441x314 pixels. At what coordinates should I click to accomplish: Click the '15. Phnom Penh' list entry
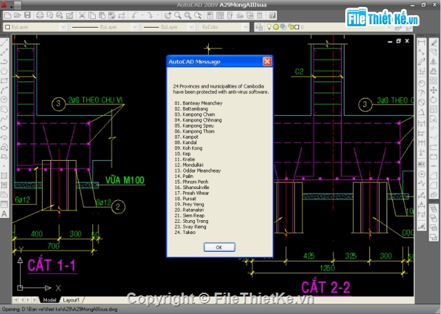click(x=192, y=181)
